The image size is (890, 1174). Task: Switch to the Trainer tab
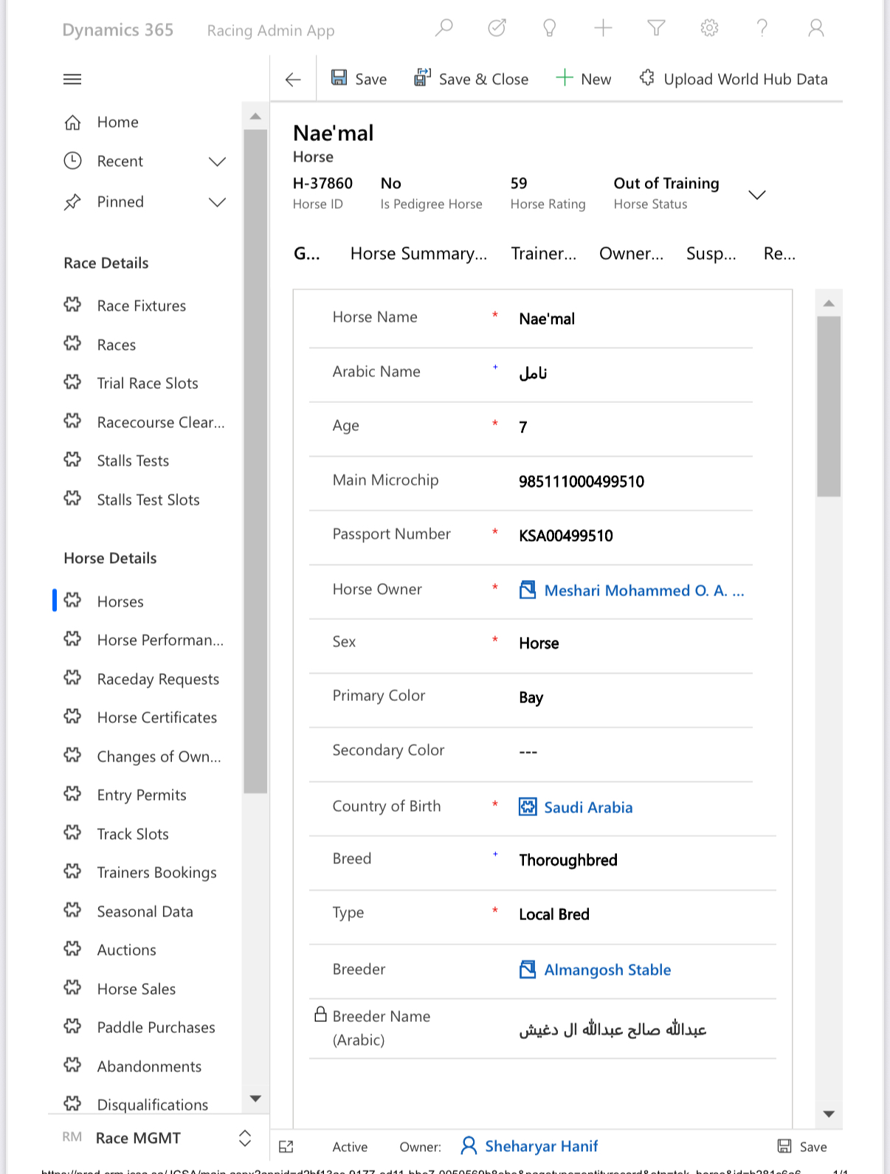(x=543, y=254)
